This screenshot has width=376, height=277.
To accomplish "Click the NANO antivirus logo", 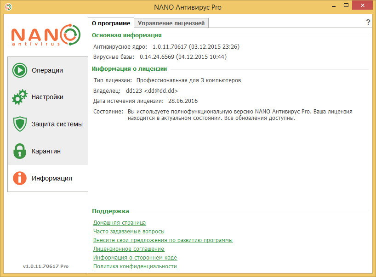I will [x=46, y=35].
